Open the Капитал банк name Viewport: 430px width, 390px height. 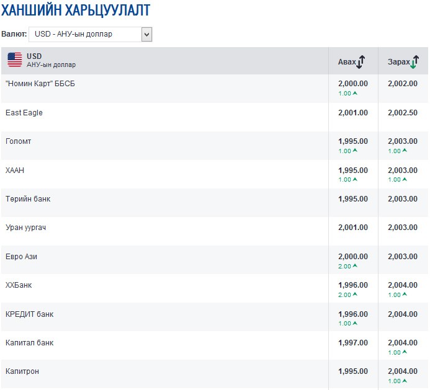[x=29, y=343]
